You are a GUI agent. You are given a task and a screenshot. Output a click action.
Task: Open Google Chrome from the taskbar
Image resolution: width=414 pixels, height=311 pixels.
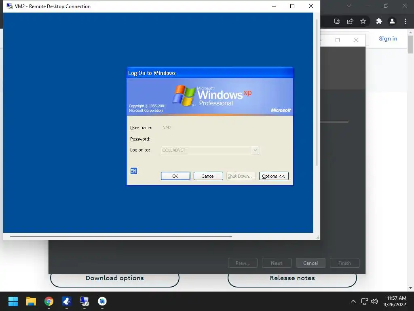49,301
